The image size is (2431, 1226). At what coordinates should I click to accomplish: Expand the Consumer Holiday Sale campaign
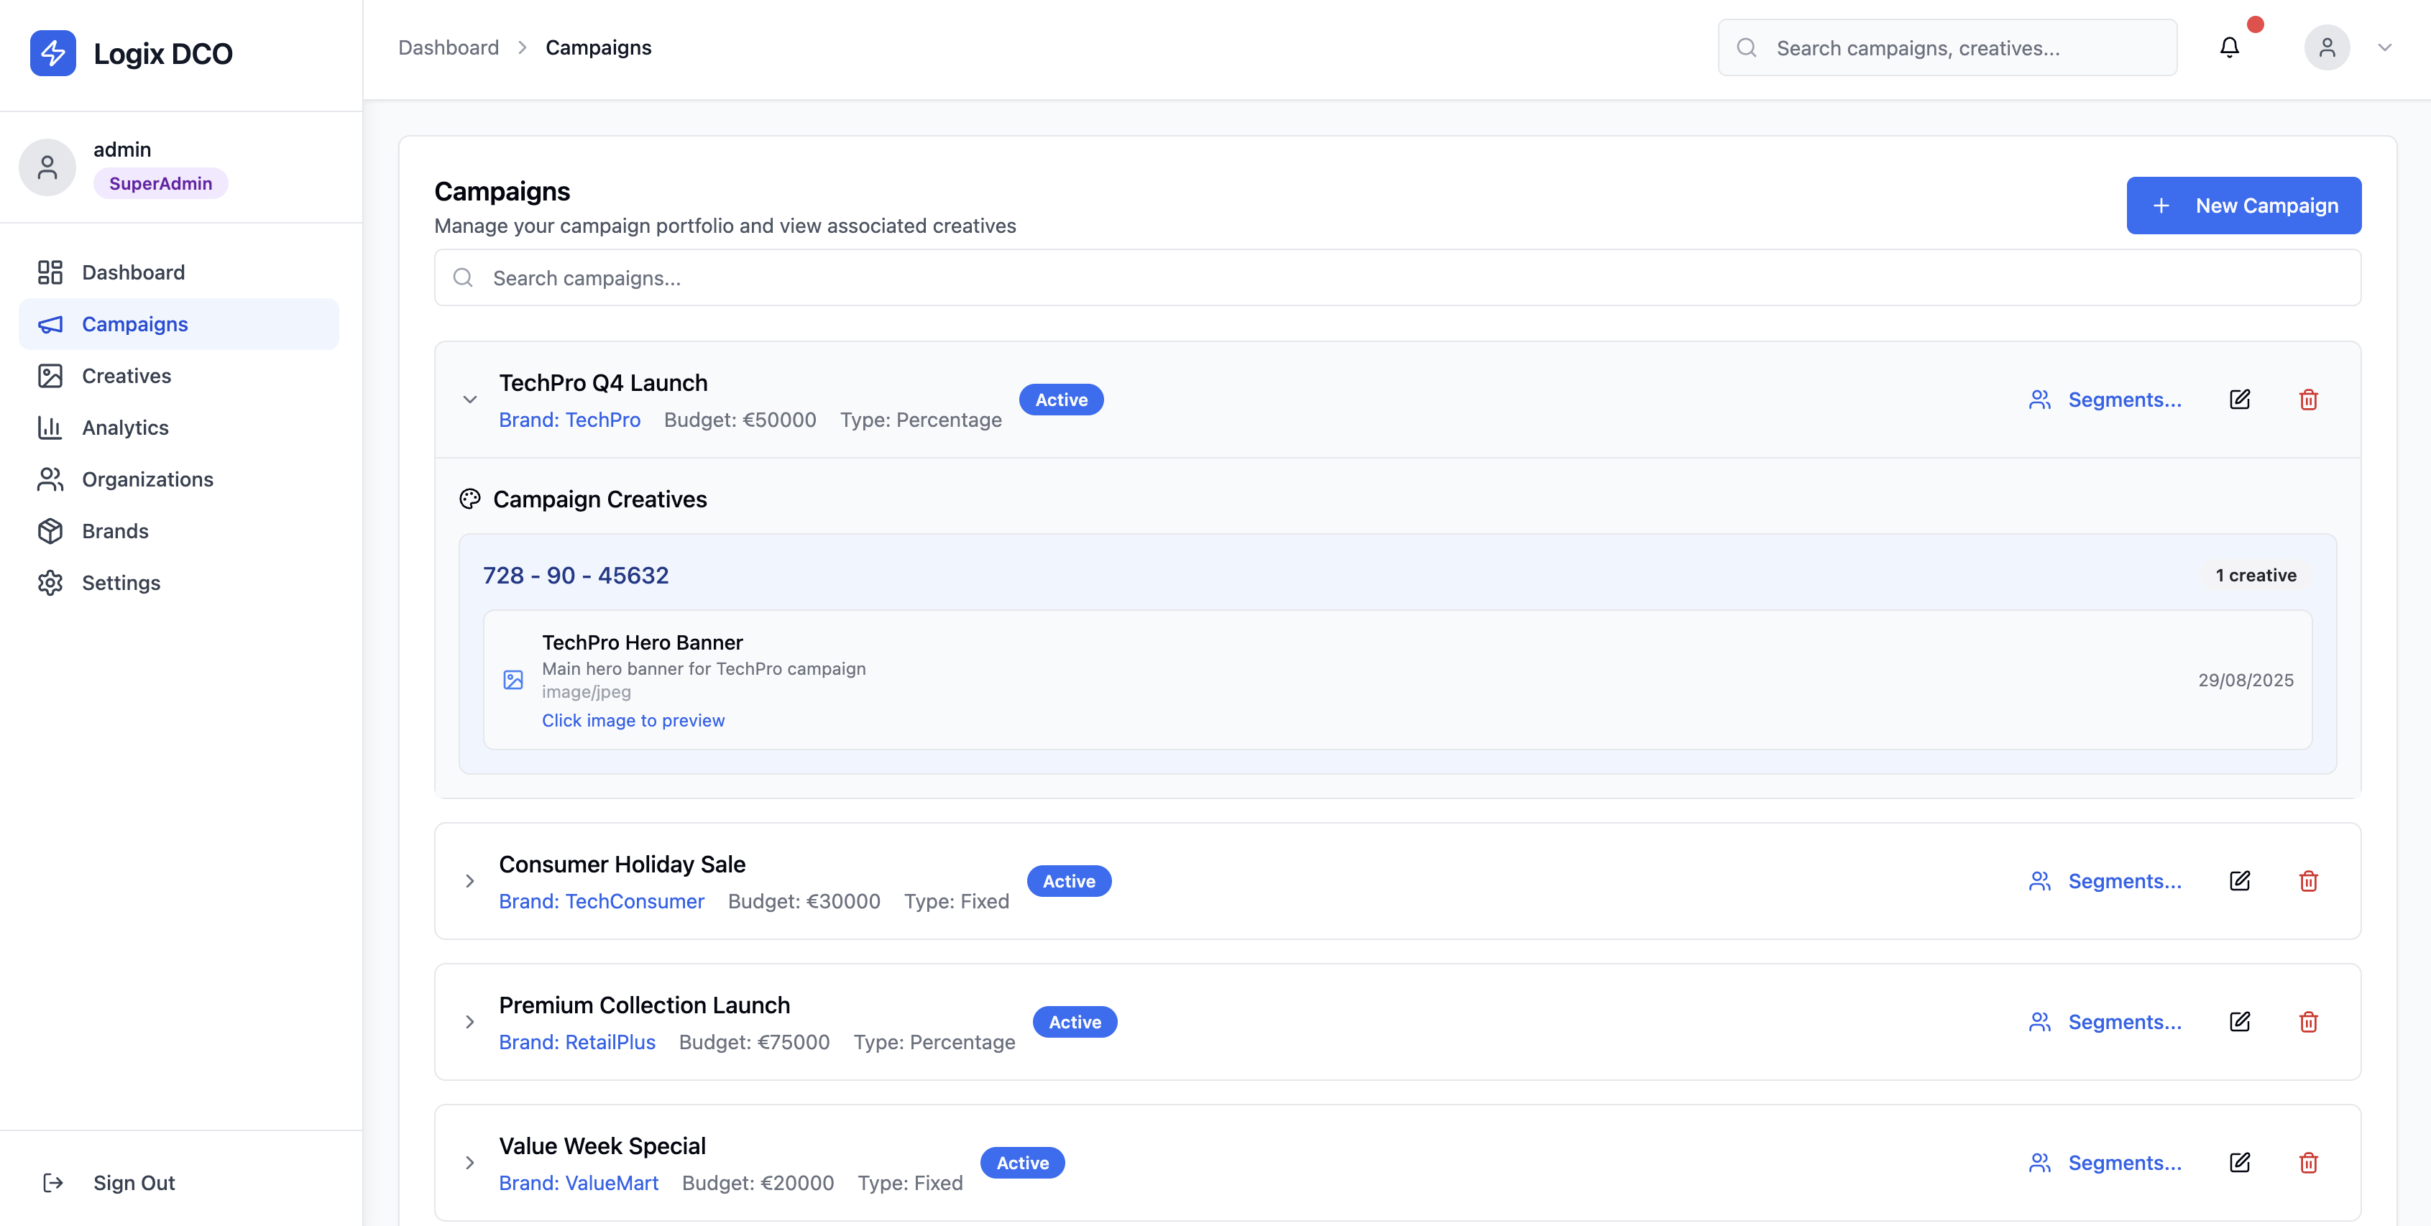click(469, 880)
